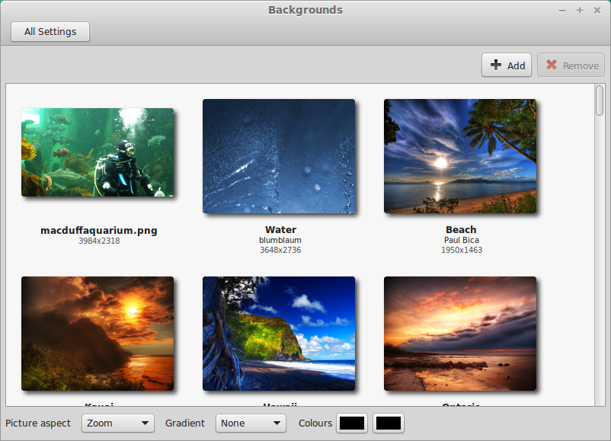The height and width of the screenshot is (441, 611).
Task: Click the Paul Bica author text
Action: click(462, 241)
